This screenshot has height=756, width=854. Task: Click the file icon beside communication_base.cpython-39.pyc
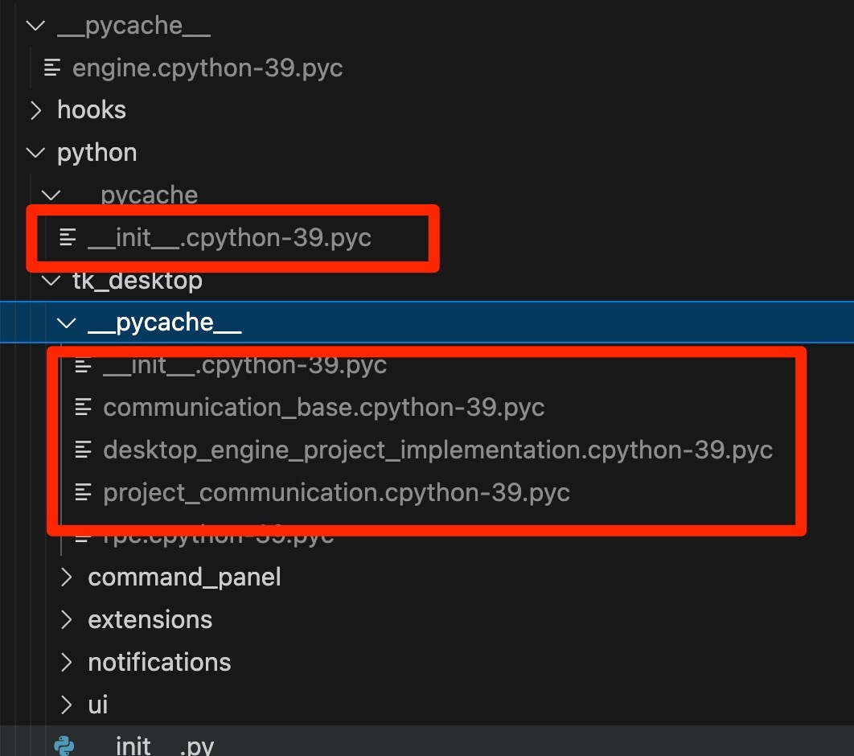tap(84, 407)
